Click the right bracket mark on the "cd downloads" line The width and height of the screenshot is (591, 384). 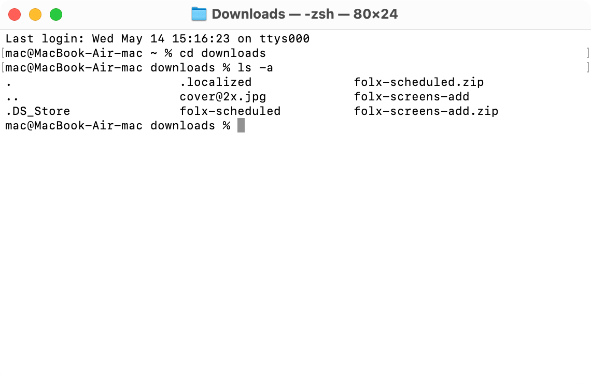pyautogui.click(x=587, y=53)
